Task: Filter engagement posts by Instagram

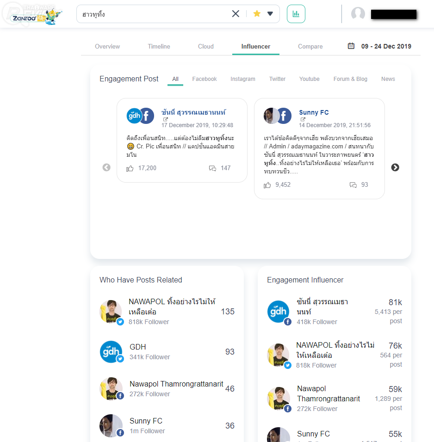Action: point(242,79)
